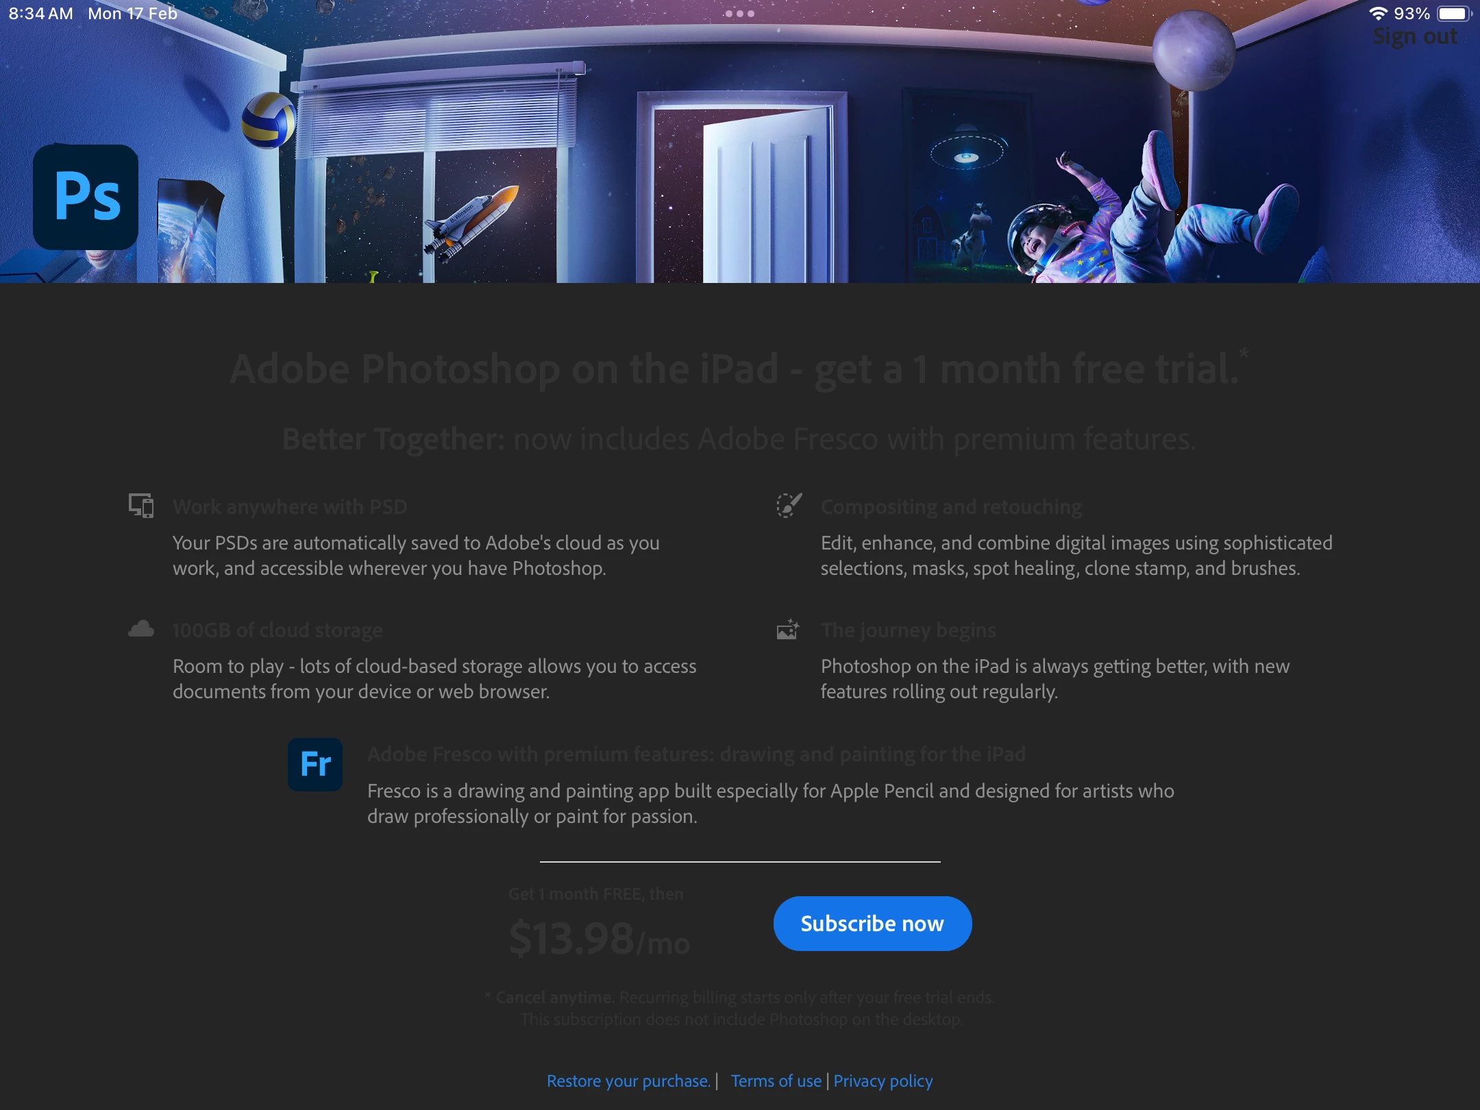
Task: Tap the Better Together subheading
Action: (x=739, y=439)
